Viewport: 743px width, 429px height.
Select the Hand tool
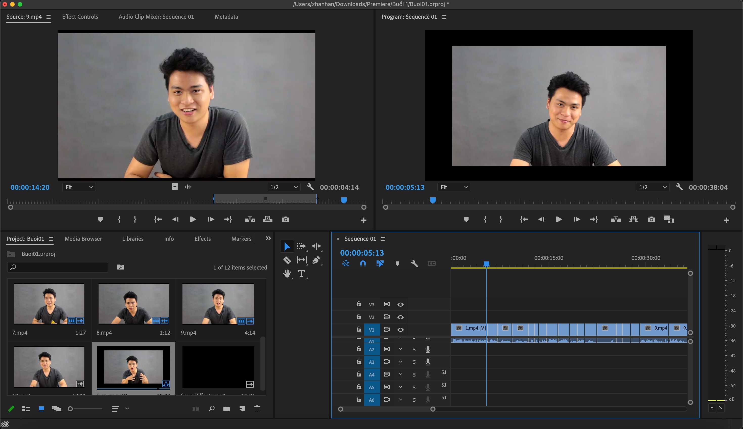pos(287,274)
